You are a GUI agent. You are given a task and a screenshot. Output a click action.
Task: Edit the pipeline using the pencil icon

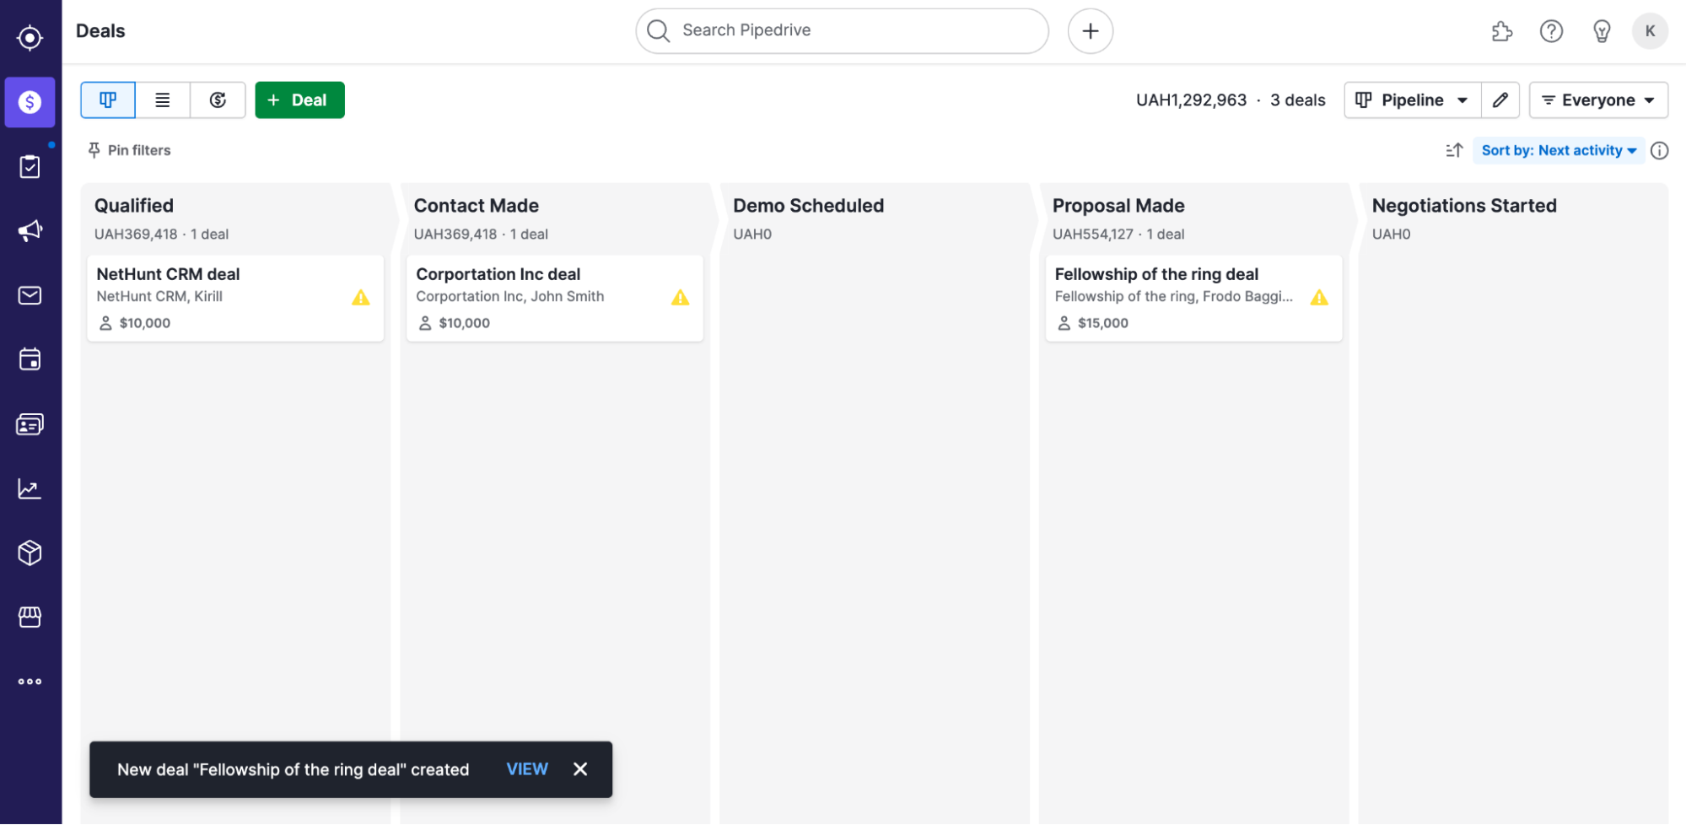point(1500,100)
